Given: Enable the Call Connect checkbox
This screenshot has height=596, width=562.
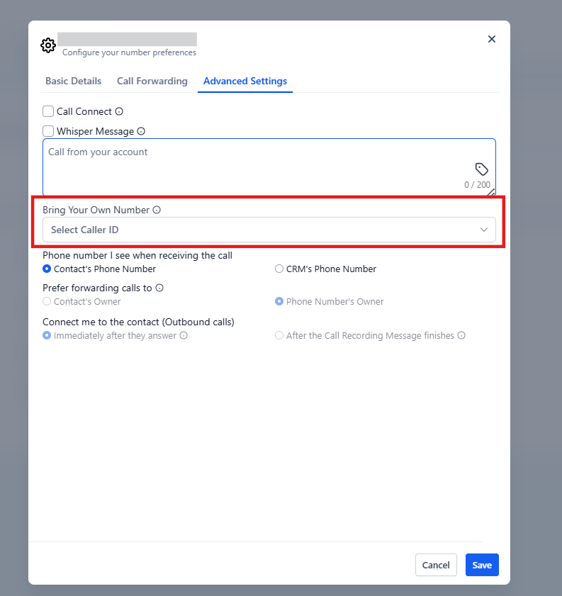Looking at the screenshot, I should (48, 111).
